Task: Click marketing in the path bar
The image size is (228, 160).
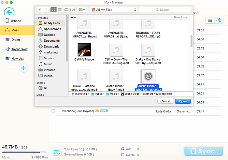Action: tap(79, 94)
